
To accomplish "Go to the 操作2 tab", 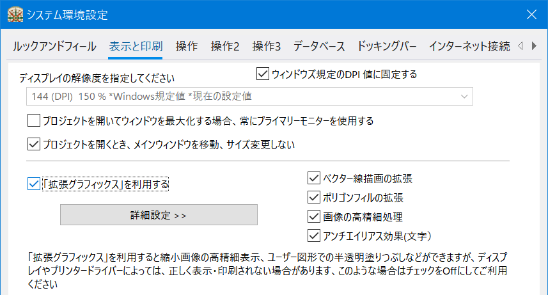I will [225, 46].
